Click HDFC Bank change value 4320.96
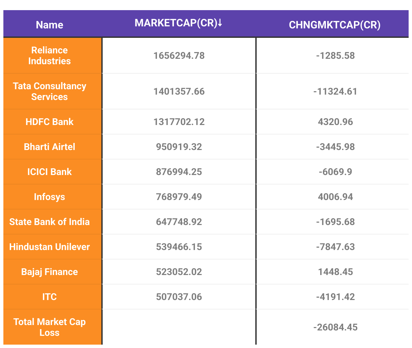This screenshot has width=412, height=348. point(335,122)
